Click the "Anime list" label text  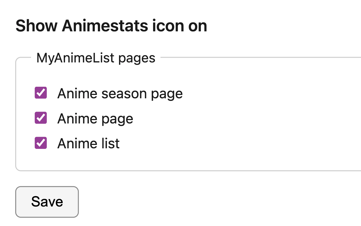pos(88,144)
